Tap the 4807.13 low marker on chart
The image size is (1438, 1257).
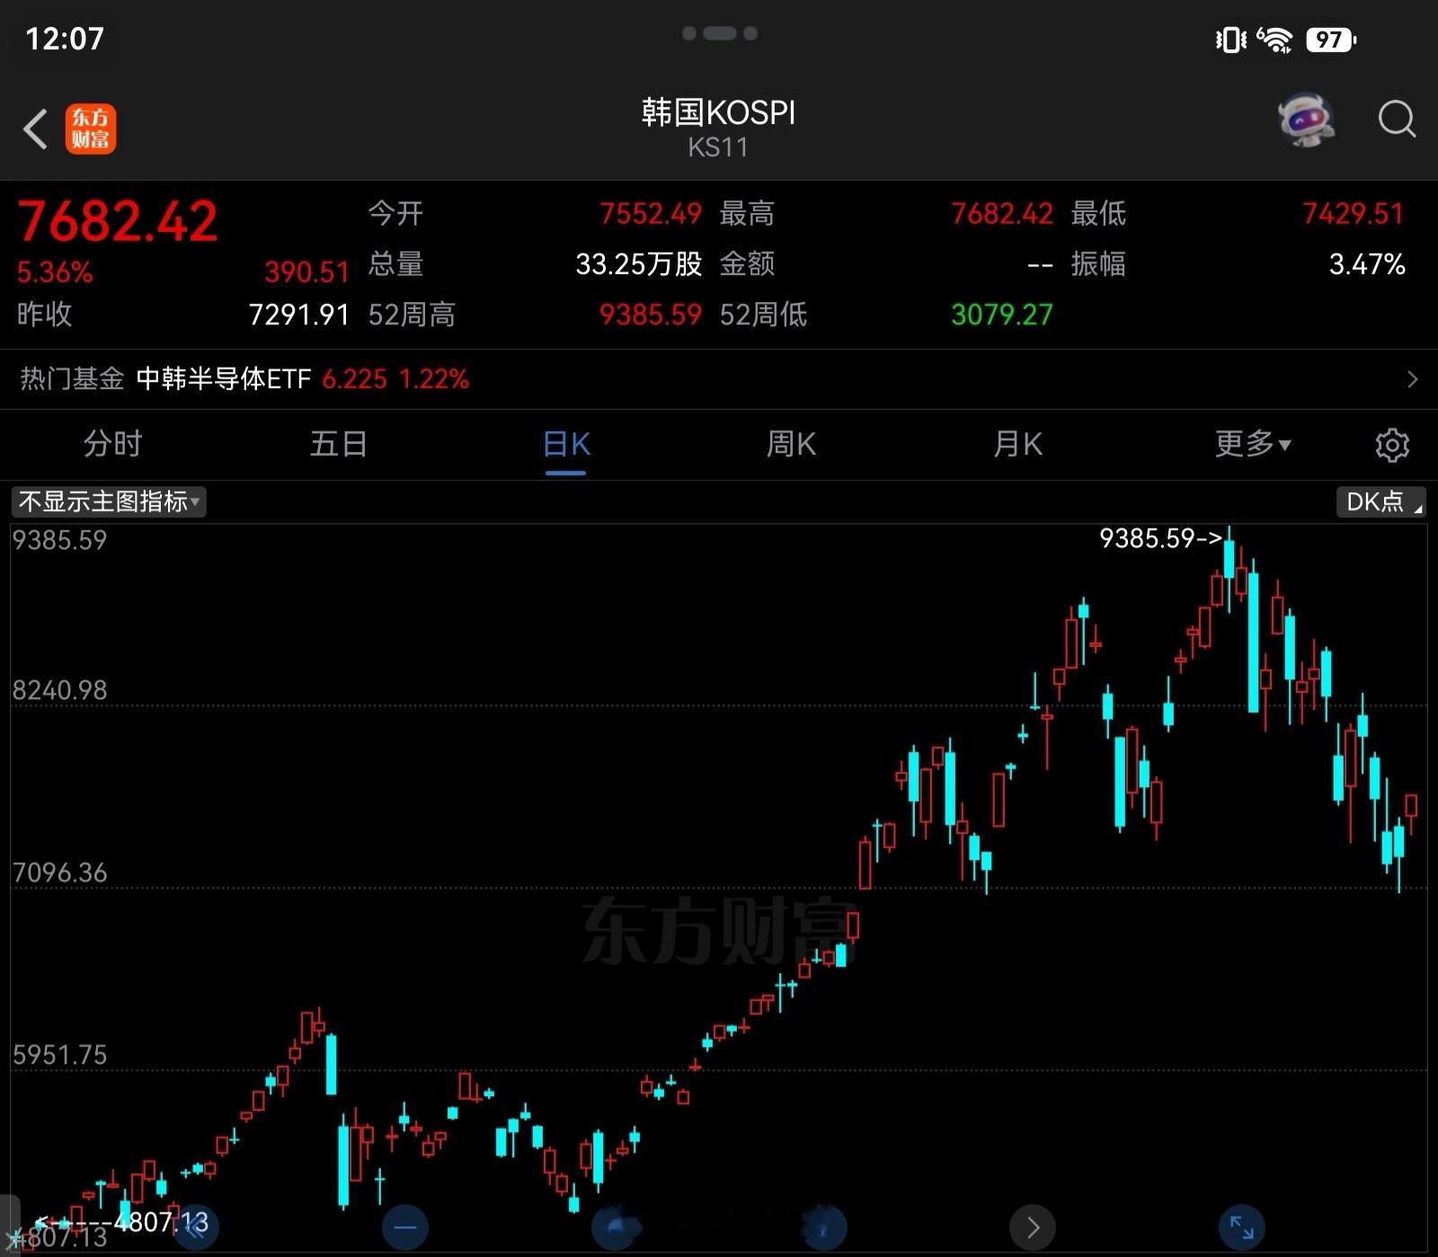pos(122,1222)
